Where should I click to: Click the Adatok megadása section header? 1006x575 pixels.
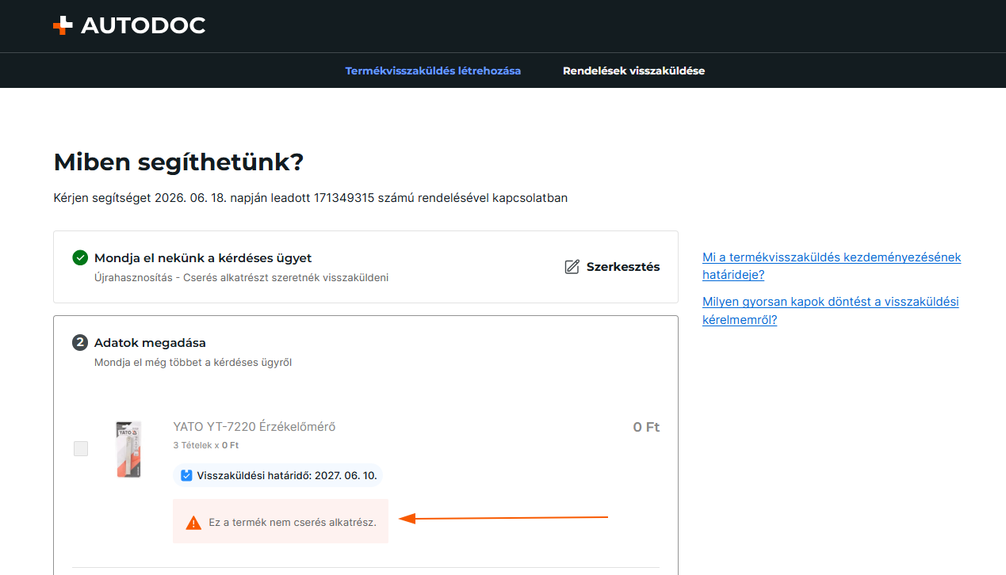(x=150, y=343)
